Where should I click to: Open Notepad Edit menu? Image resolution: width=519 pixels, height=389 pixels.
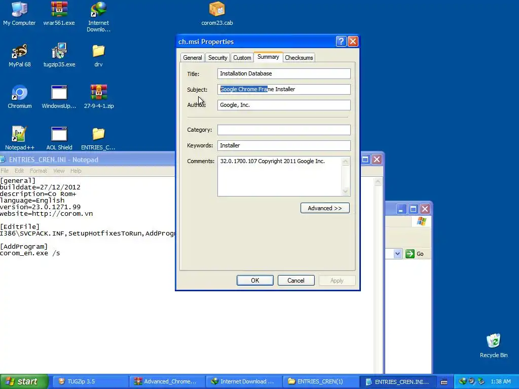(x=19, y=171)
